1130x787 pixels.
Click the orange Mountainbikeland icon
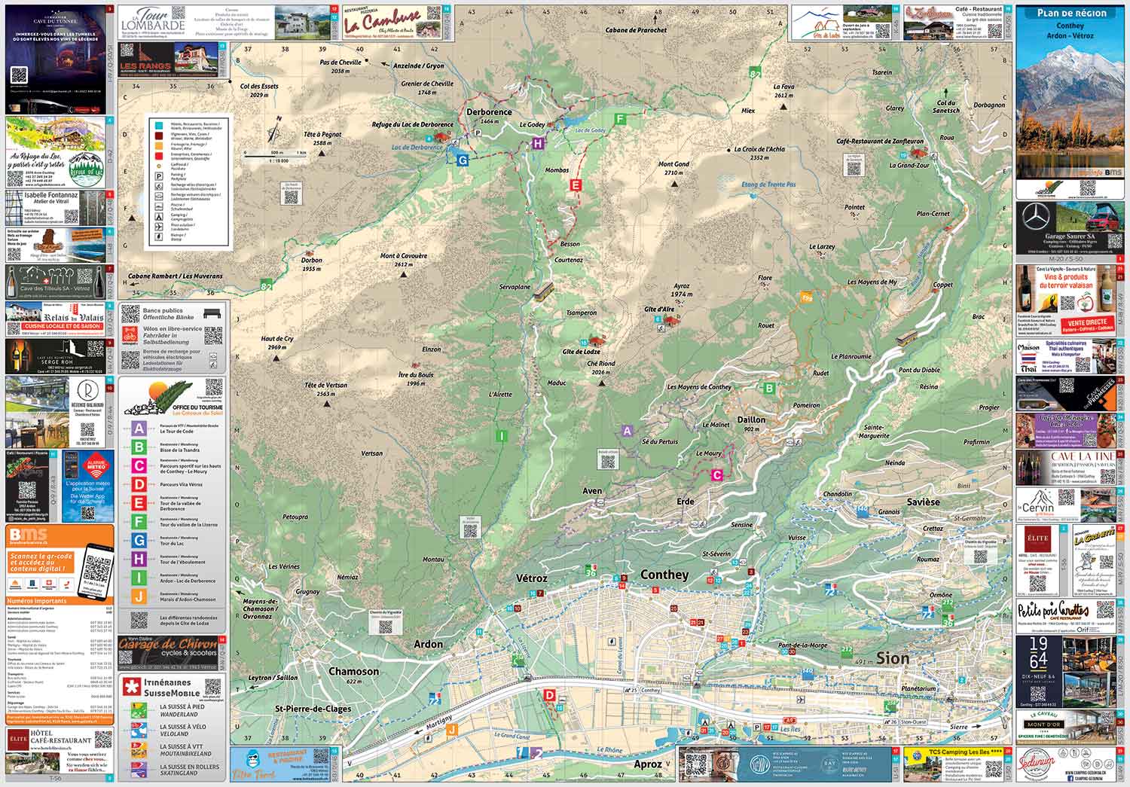(x=138, y=749)
